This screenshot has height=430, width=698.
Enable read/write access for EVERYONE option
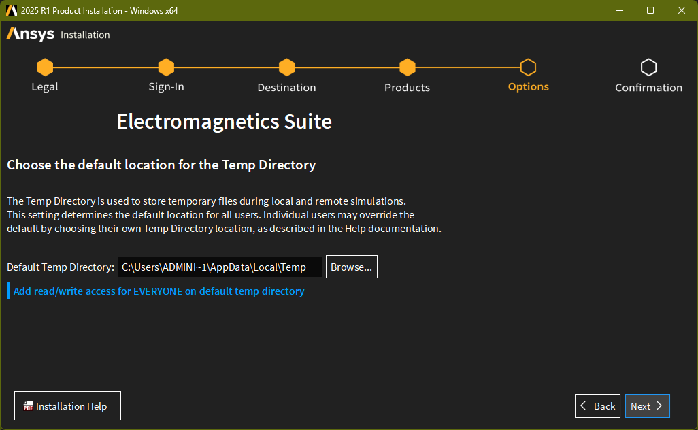159,291
